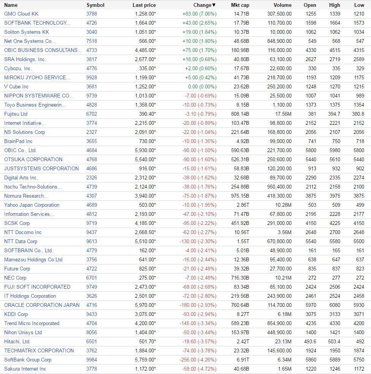
Task: Open Nomura Research link
Action: (26, 196)
